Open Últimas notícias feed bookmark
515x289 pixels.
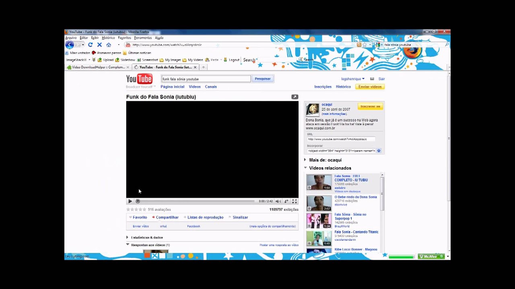(137, 53)
